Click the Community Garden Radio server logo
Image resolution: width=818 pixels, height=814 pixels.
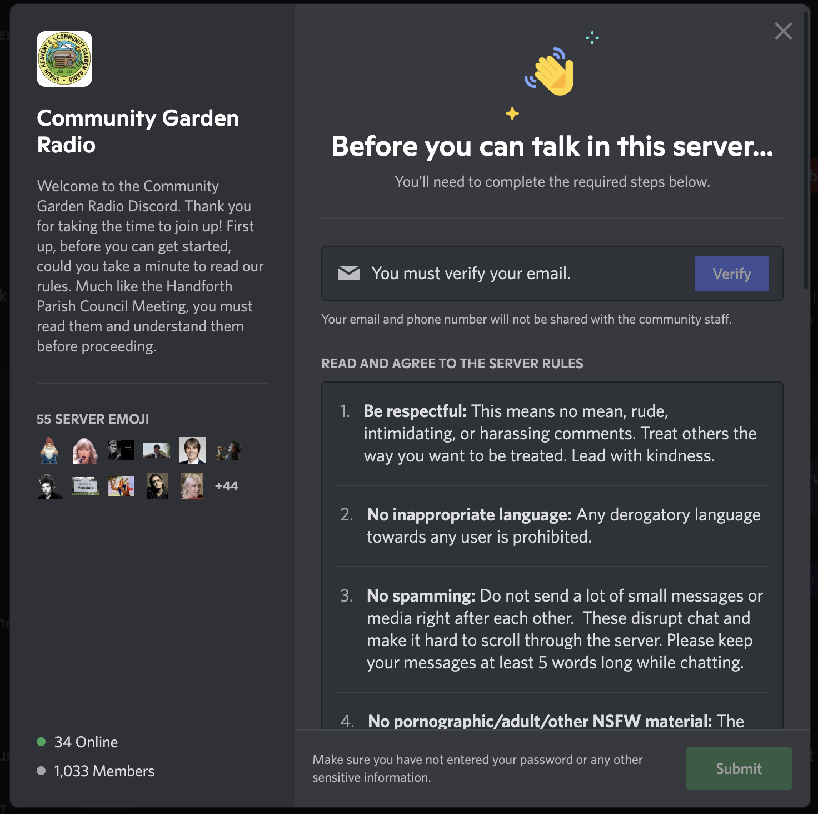(64, 59)
